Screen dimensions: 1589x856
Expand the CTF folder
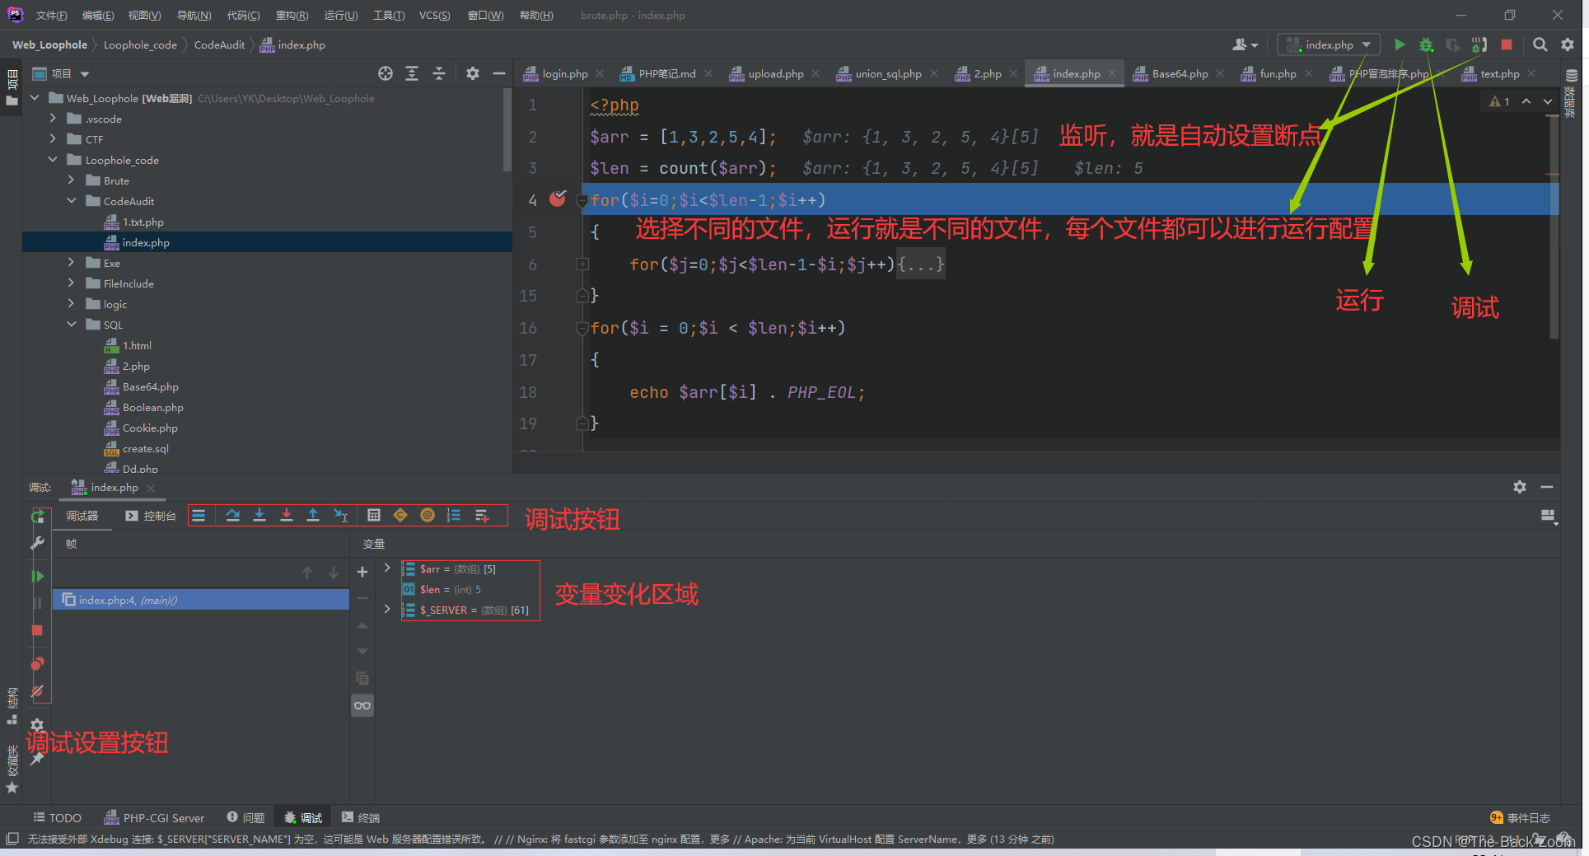(54, 139)
